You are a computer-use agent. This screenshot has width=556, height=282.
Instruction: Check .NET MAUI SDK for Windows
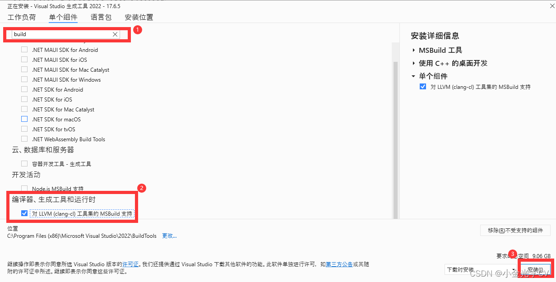tap(24, 80)
